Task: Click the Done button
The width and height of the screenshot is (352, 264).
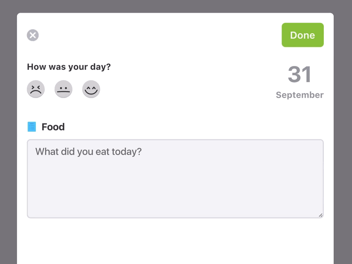Action: click(302, 35)
